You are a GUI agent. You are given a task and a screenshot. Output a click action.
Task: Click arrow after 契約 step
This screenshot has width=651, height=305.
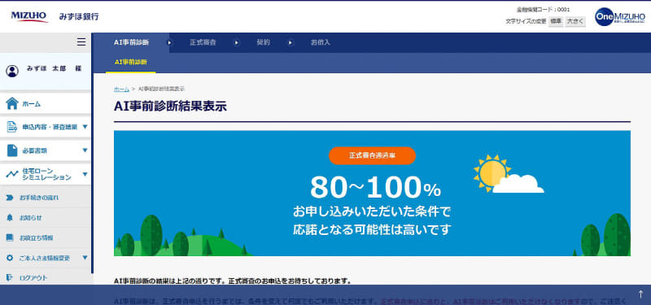[291, 42]
